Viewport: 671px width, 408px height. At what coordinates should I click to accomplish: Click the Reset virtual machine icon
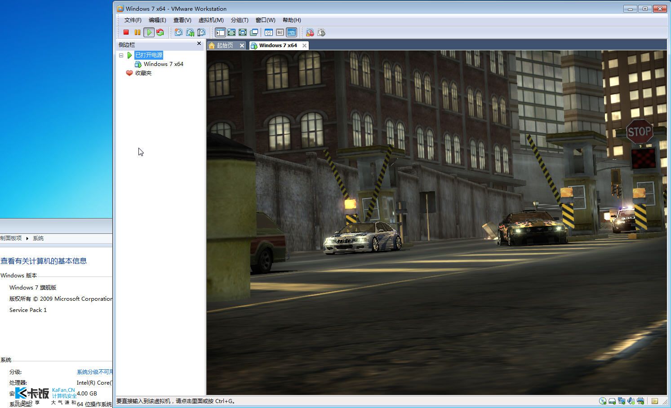[160, 32]
